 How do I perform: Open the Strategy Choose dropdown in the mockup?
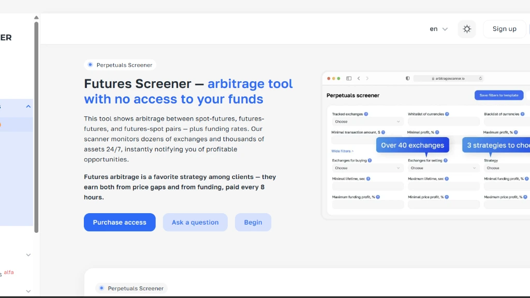pos(507,168)
